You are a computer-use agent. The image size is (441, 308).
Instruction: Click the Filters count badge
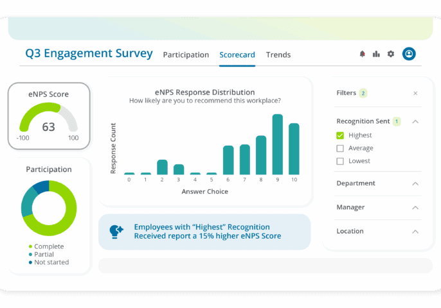point(363,94)
